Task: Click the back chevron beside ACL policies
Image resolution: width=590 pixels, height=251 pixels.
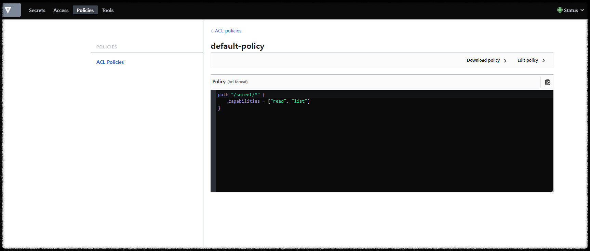Action: (212, 31)
